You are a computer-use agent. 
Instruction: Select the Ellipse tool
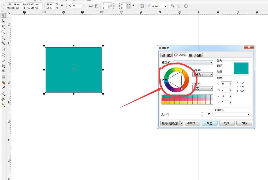tap(3, 55)
